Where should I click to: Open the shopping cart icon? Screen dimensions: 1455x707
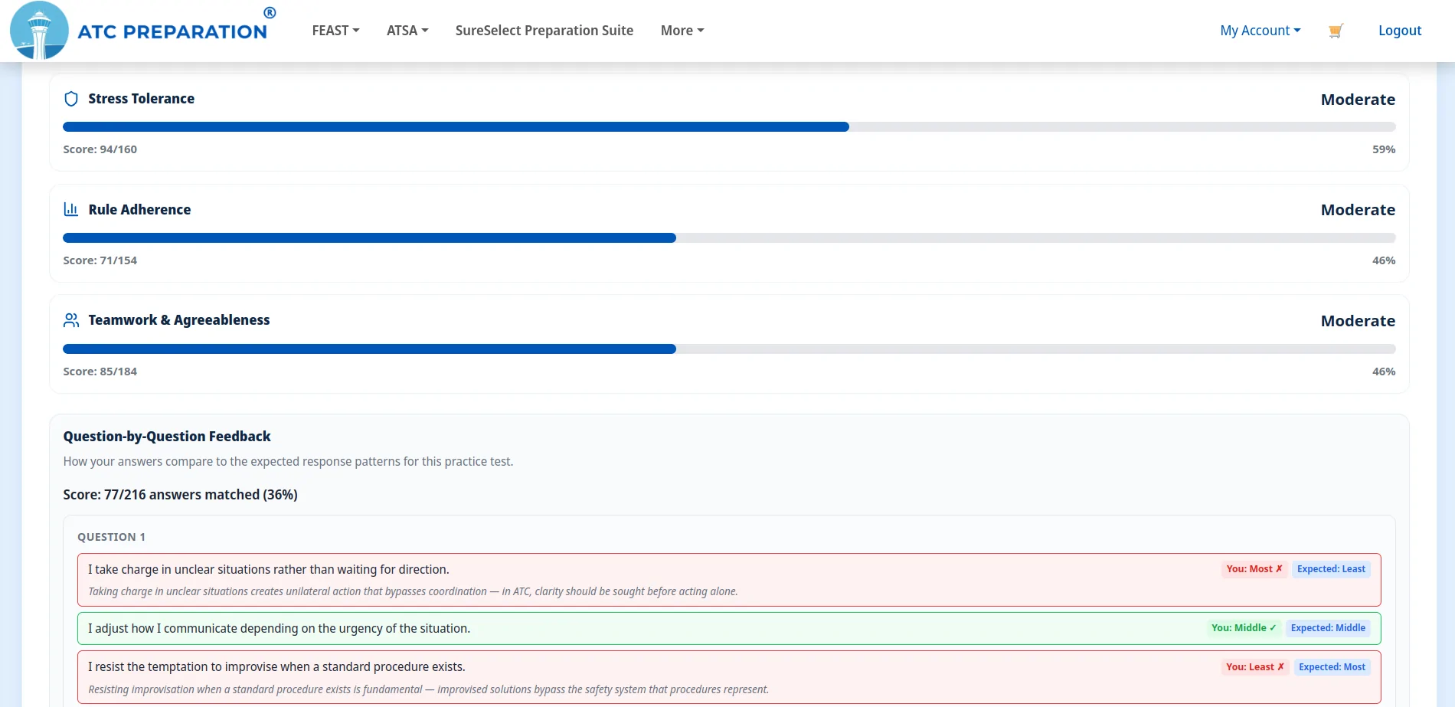(1336, 31)
